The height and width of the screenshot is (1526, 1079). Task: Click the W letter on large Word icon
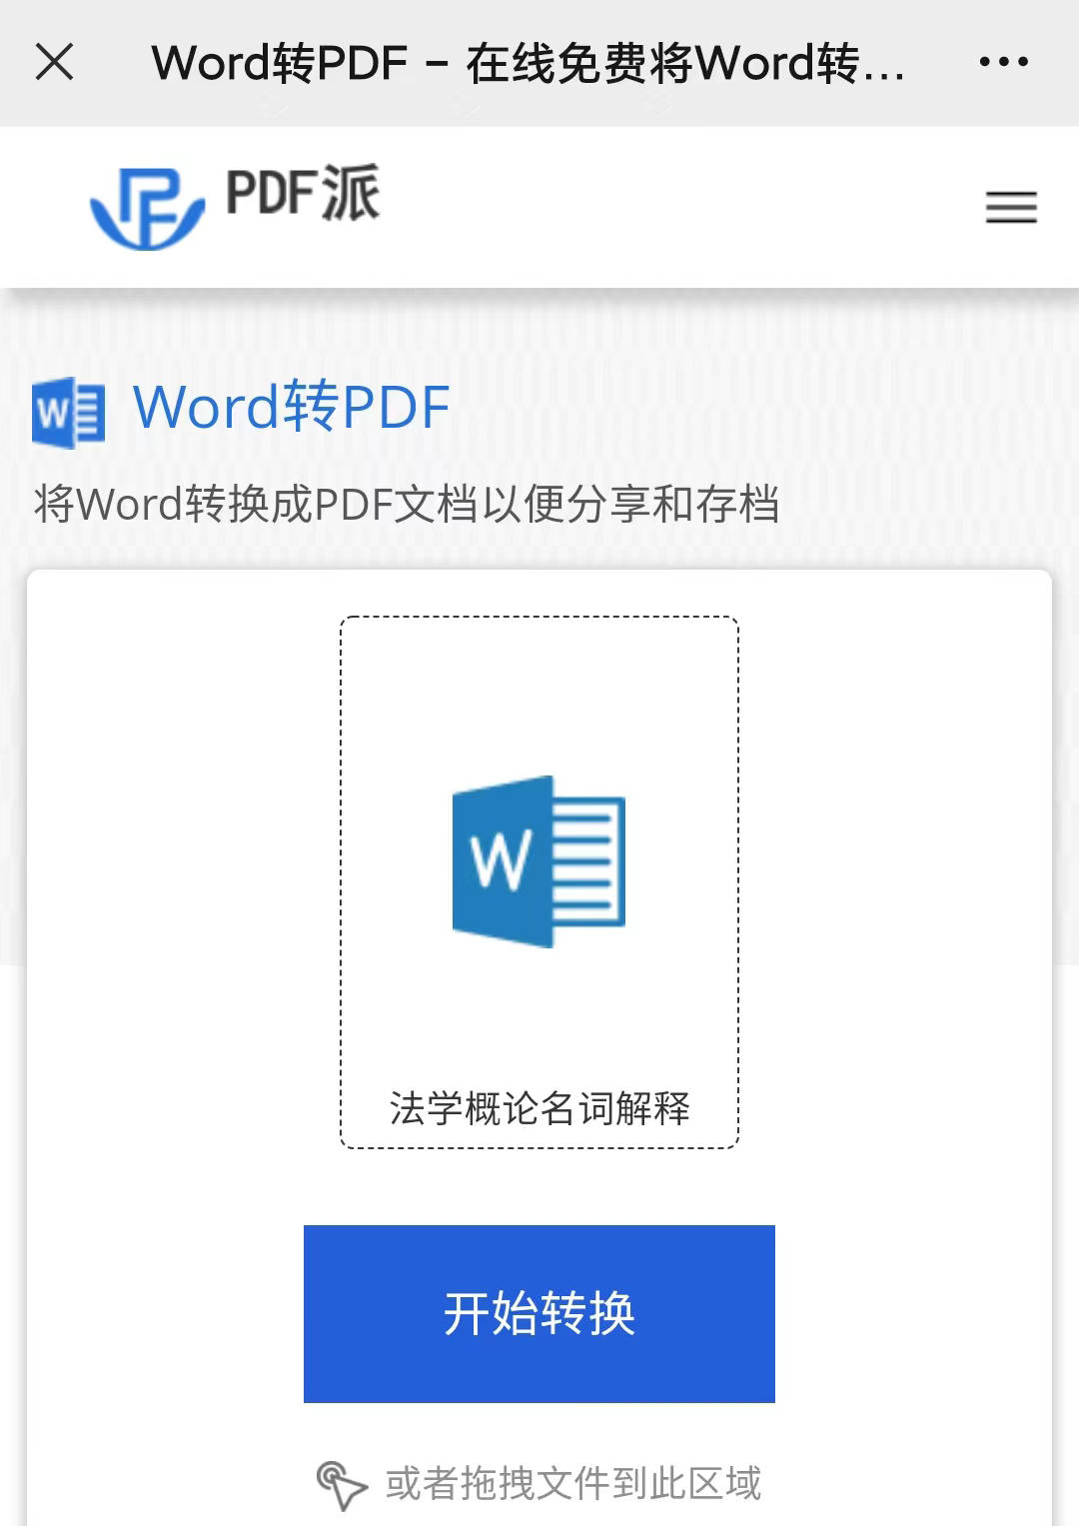click(501, 860)
